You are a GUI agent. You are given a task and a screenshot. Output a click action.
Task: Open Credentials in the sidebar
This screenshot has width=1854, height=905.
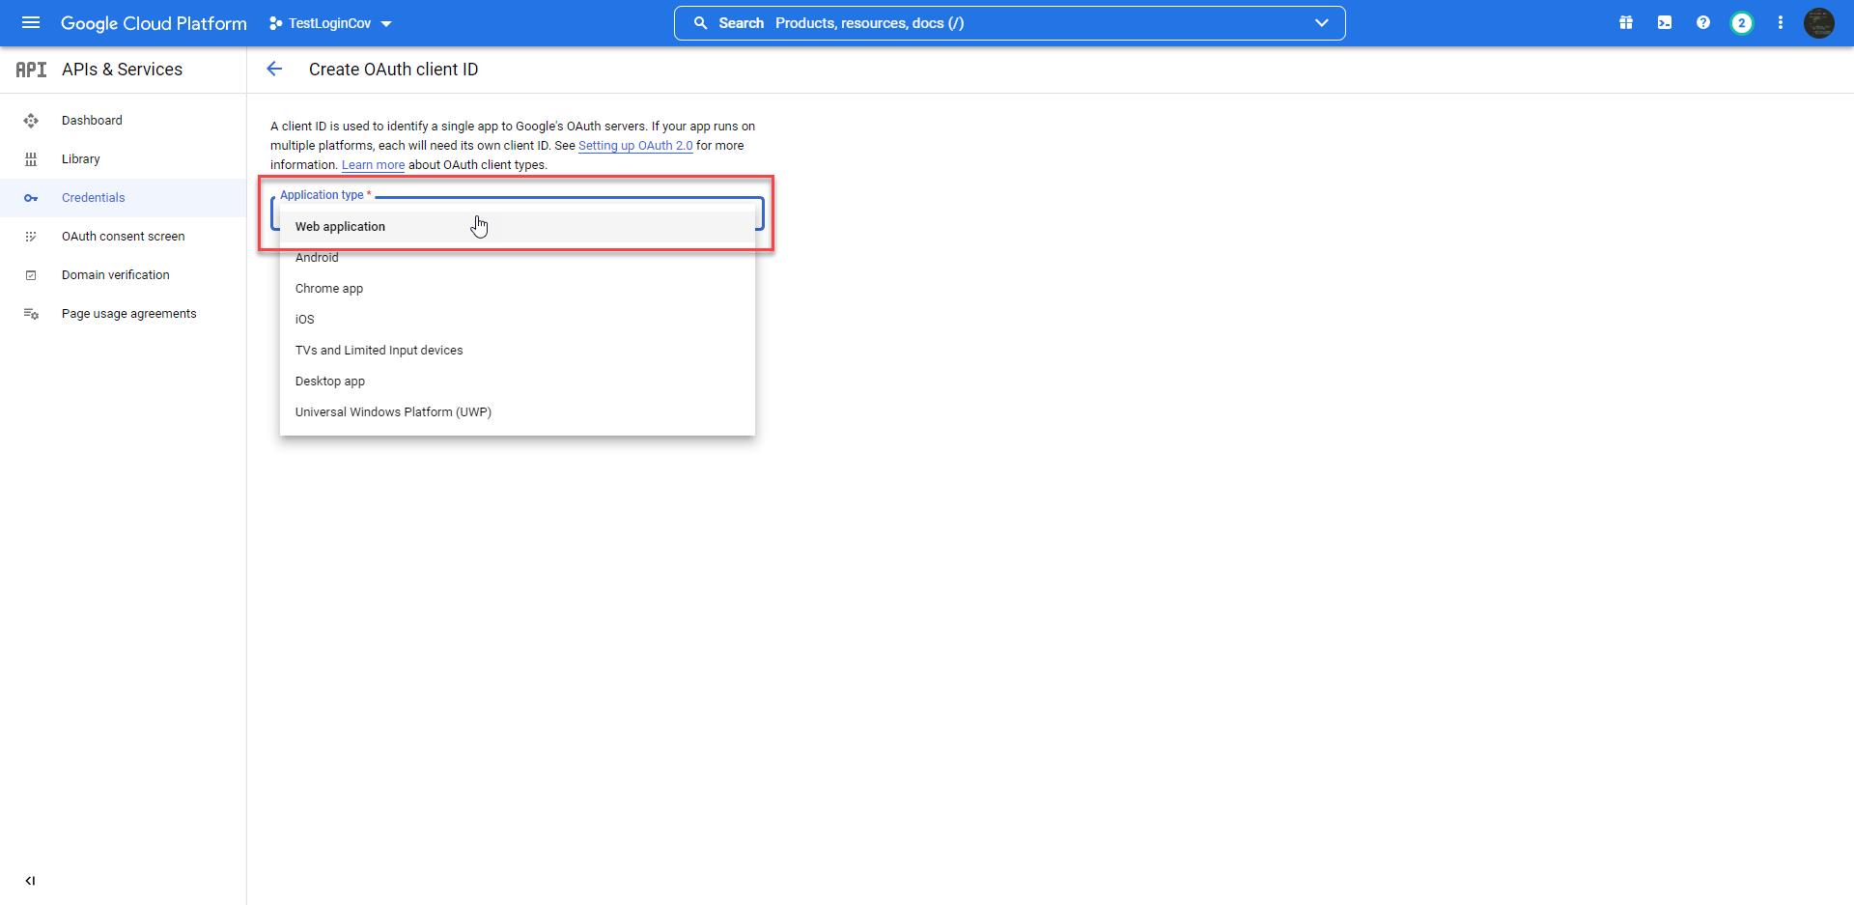[x=123, y=198]
